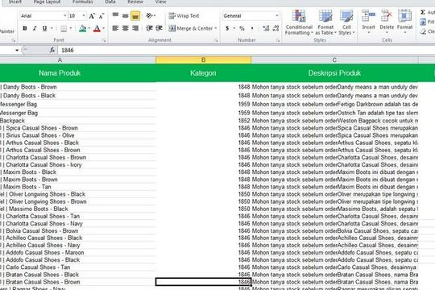This screenshot has width=435, height=290.
Task: Align text left
Action: 115,28
